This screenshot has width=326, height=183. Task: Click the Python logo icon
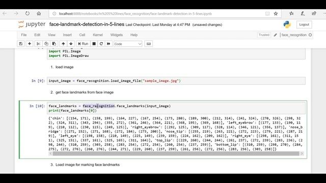pos(287,24)
